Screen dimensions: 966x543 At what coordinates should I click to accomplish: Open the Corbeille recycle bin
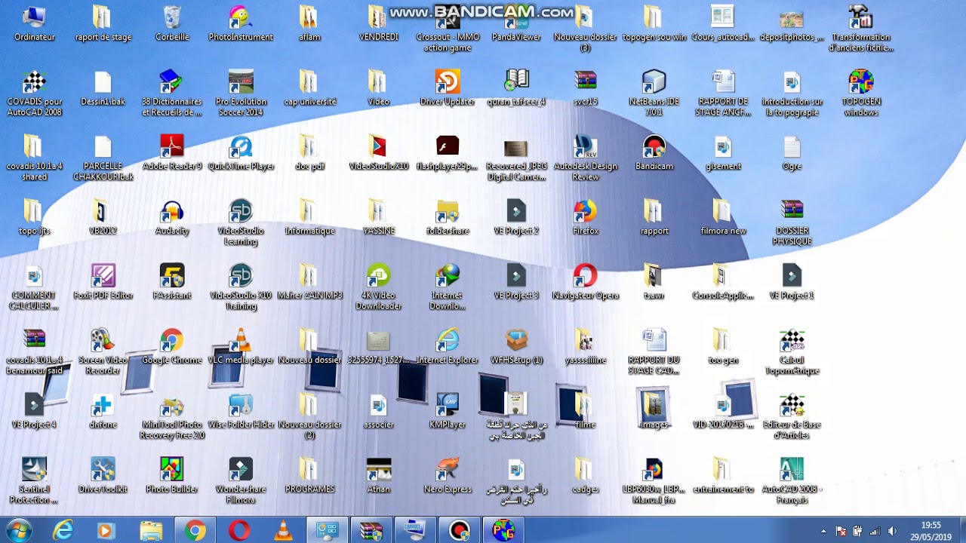point(172,23)
